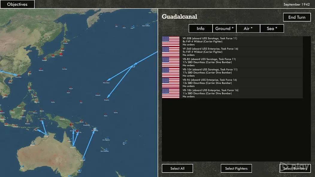Screen dimensions: 315x177
Task: Click the US flag beside VB-186
Action: point(170,93)
